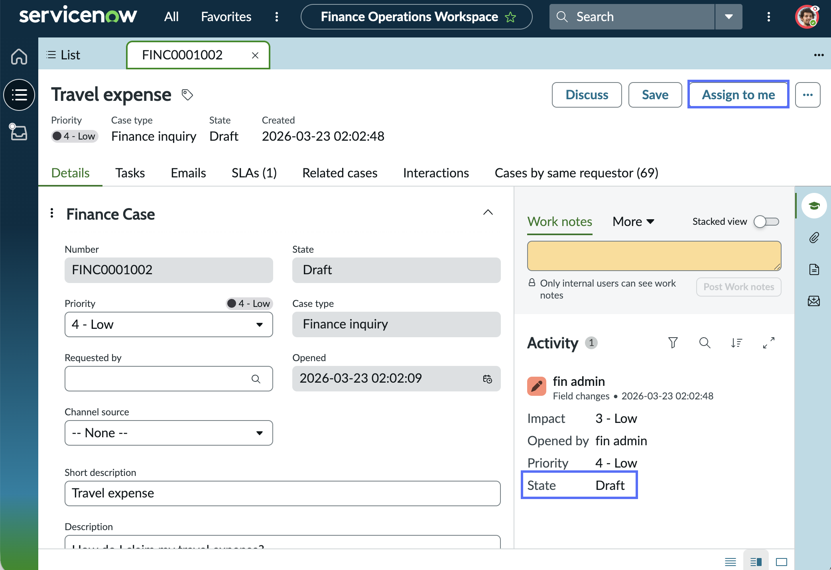
Task: Expand the More activity type dropdown
Action: coord(634,222)
